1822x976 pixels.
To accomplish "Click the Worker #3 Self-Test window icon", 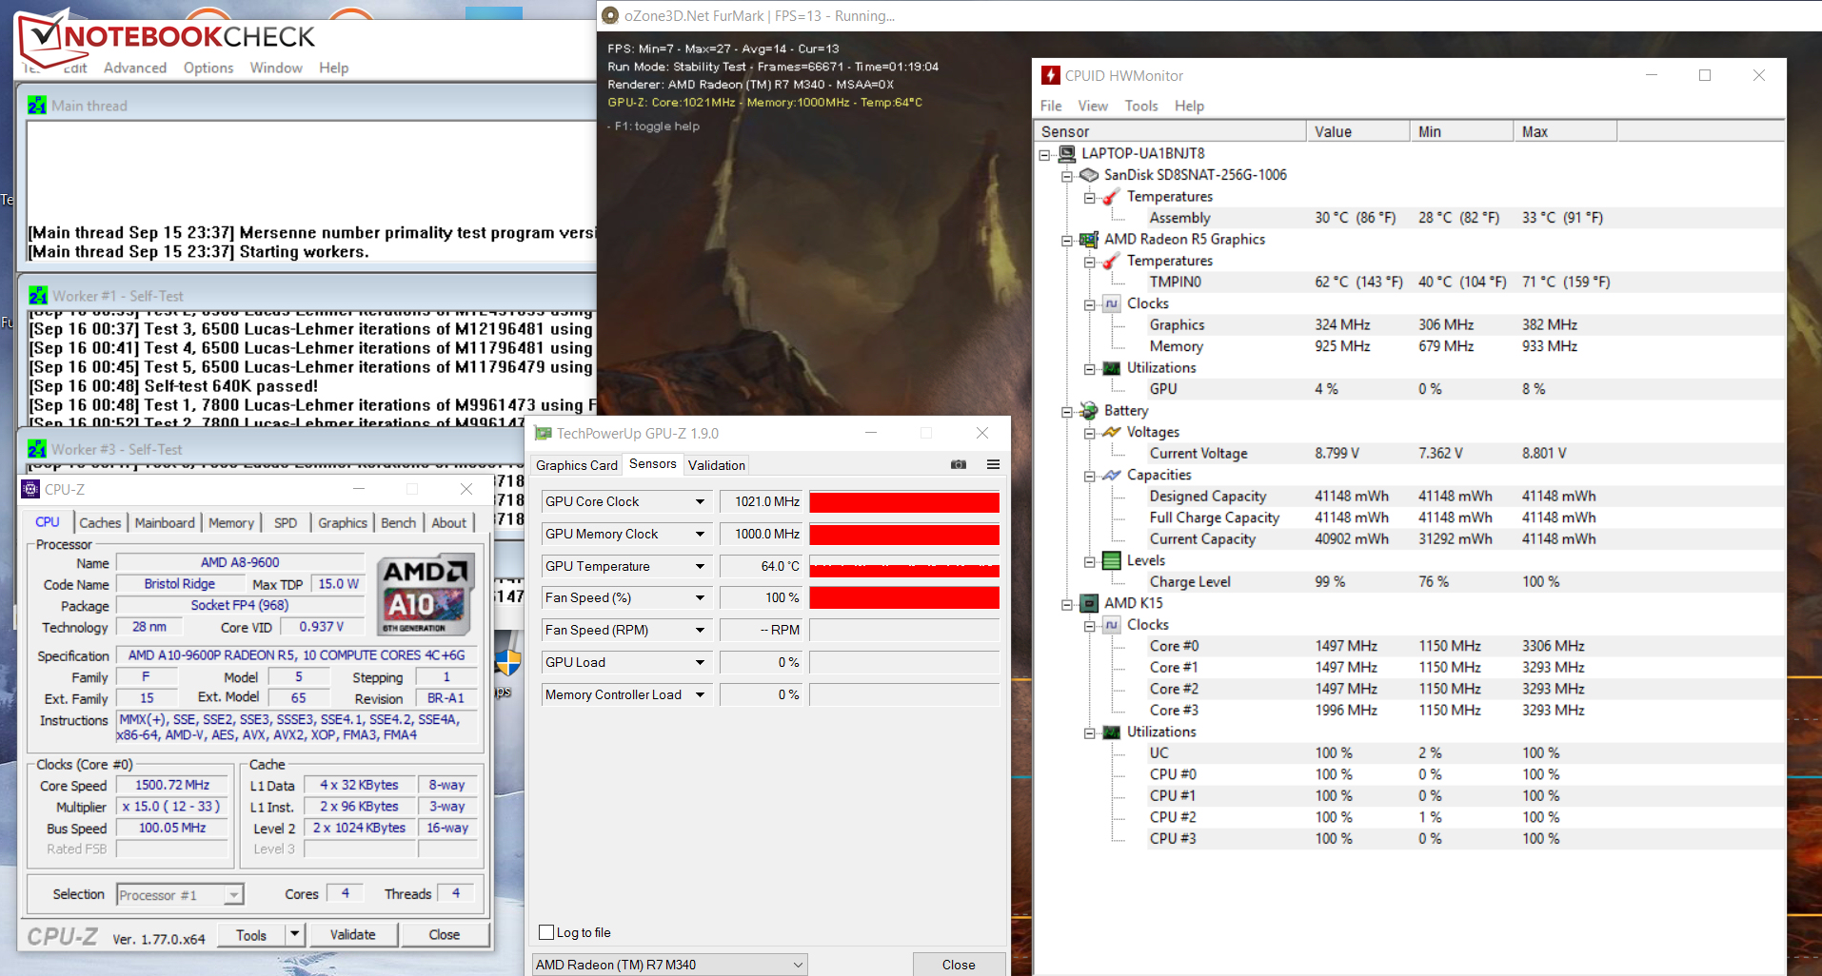I will [x=37, y=449].
